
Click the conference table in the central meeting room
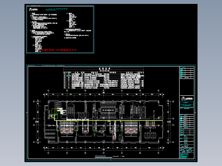[108, 110]
